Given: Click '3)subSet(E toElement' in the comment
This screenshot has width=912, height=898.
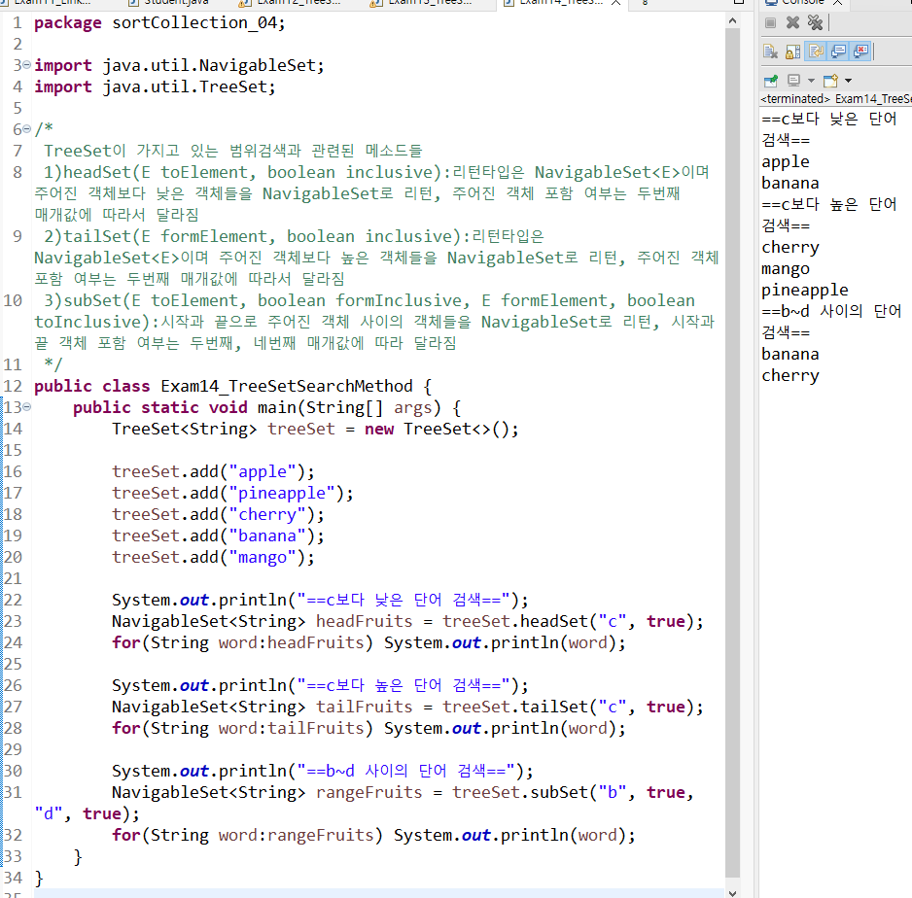Looking at the screenshot, I should coord(144,300).
